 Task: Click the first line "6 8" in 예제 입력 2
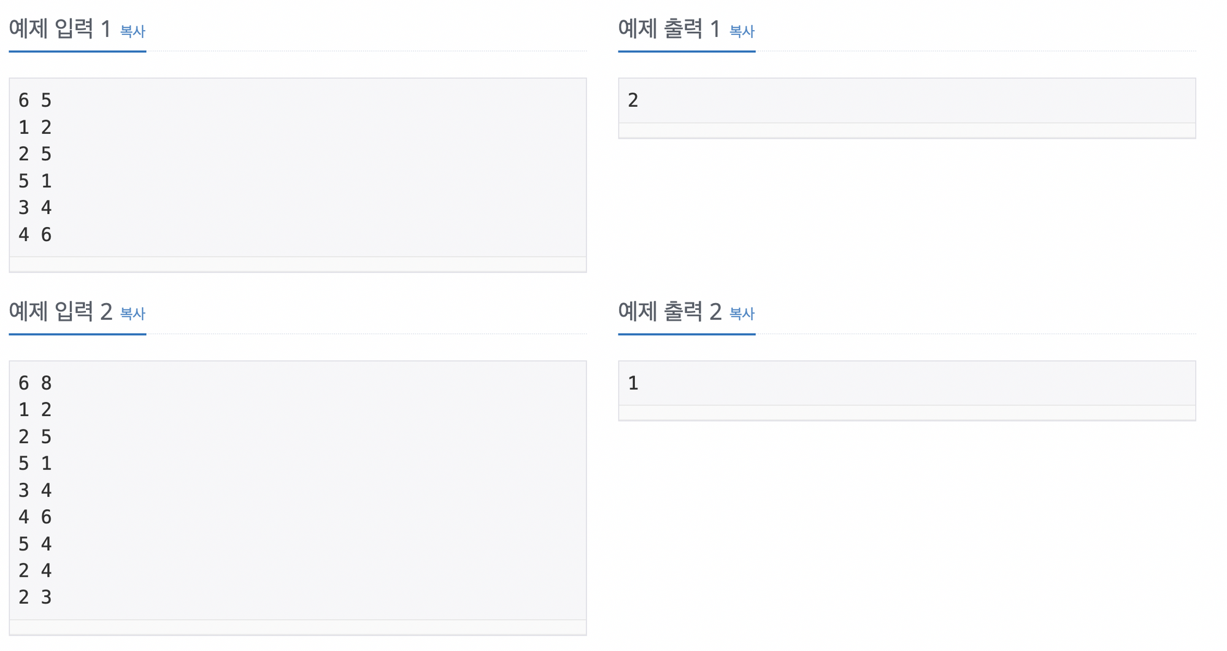[x=35, y=383]
